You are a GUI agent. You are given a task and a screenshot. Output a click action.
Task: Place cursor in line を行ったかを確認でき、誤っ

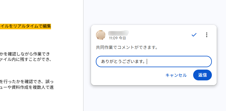point(27,82)
